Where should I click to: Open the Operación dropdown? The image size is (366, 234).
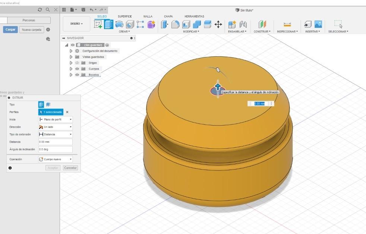(x=56, y=159)
